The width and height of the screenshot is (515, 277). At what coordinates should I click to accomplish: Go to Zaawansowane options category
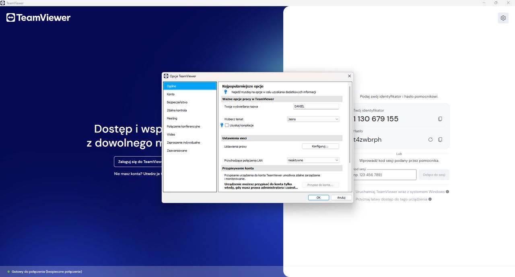[190, 151]
